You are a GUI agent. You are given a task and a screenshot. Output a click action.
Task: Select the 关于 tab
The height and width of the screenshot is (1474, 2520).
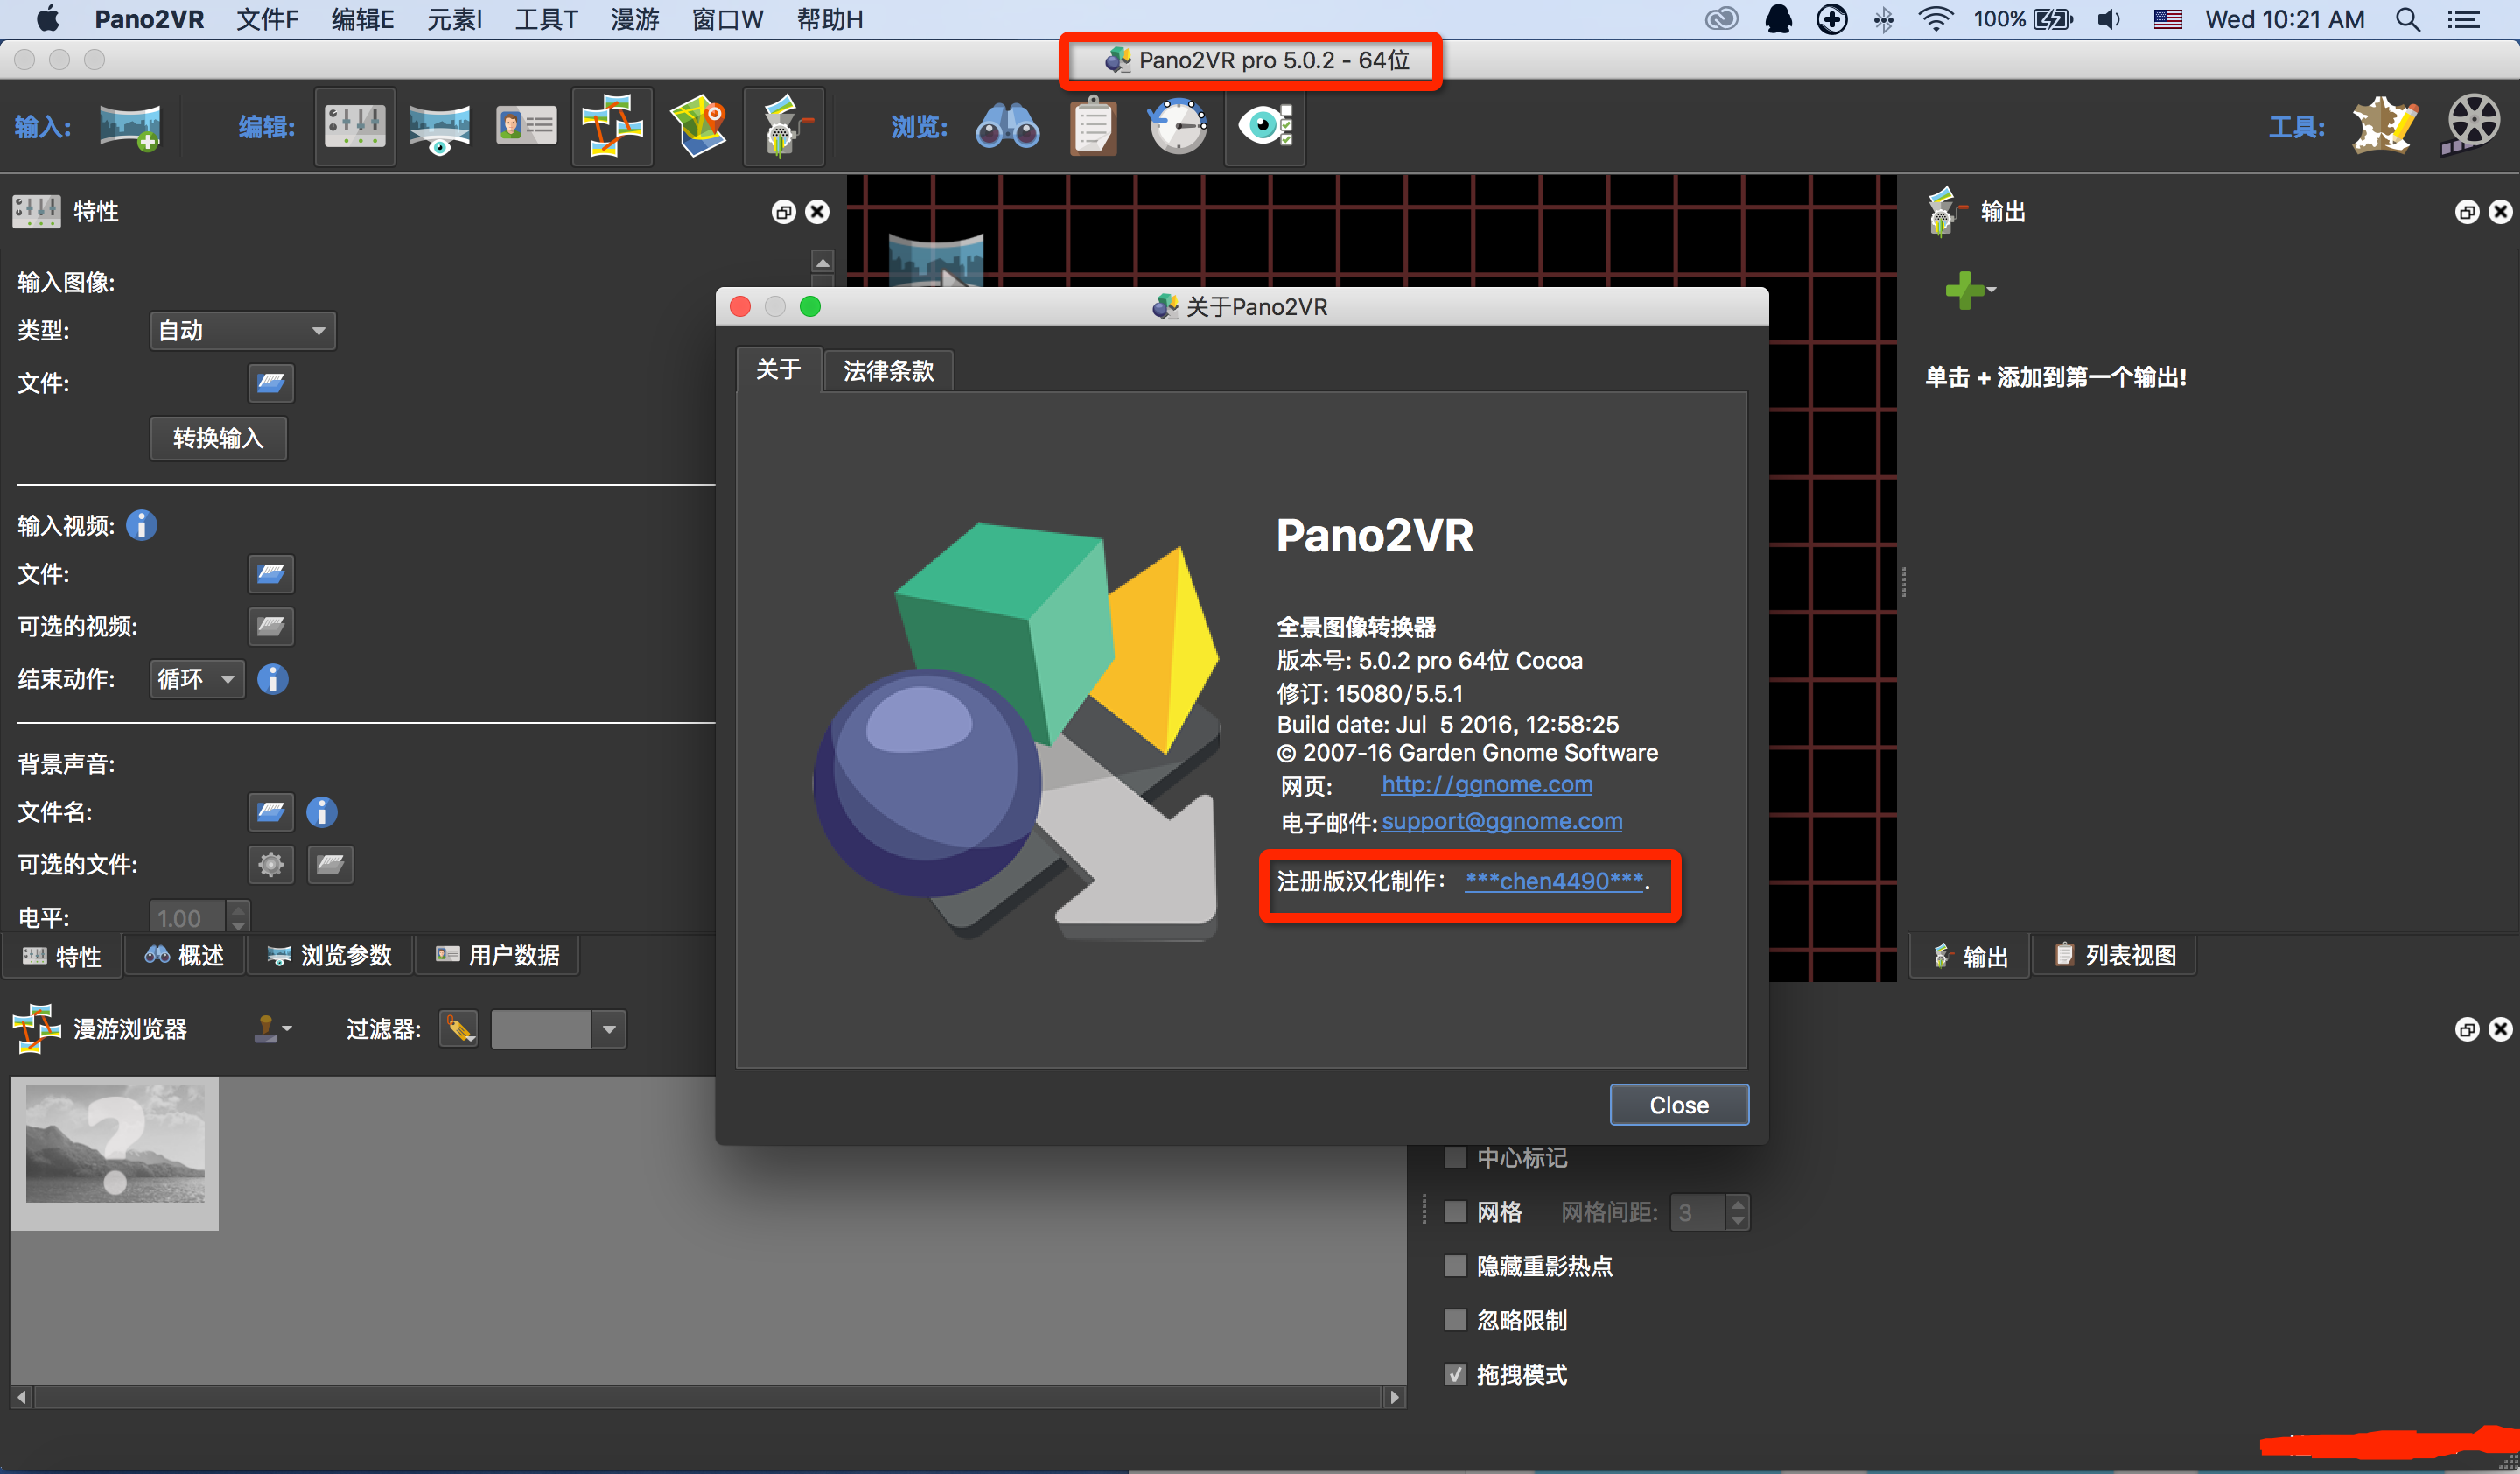[778, 370]
